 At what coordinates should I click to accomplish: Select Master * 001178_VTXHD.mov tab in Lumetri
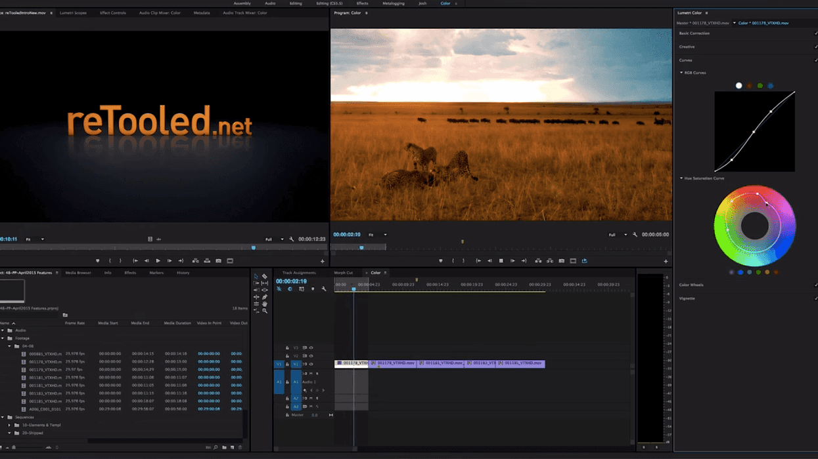tap(702, 23)
